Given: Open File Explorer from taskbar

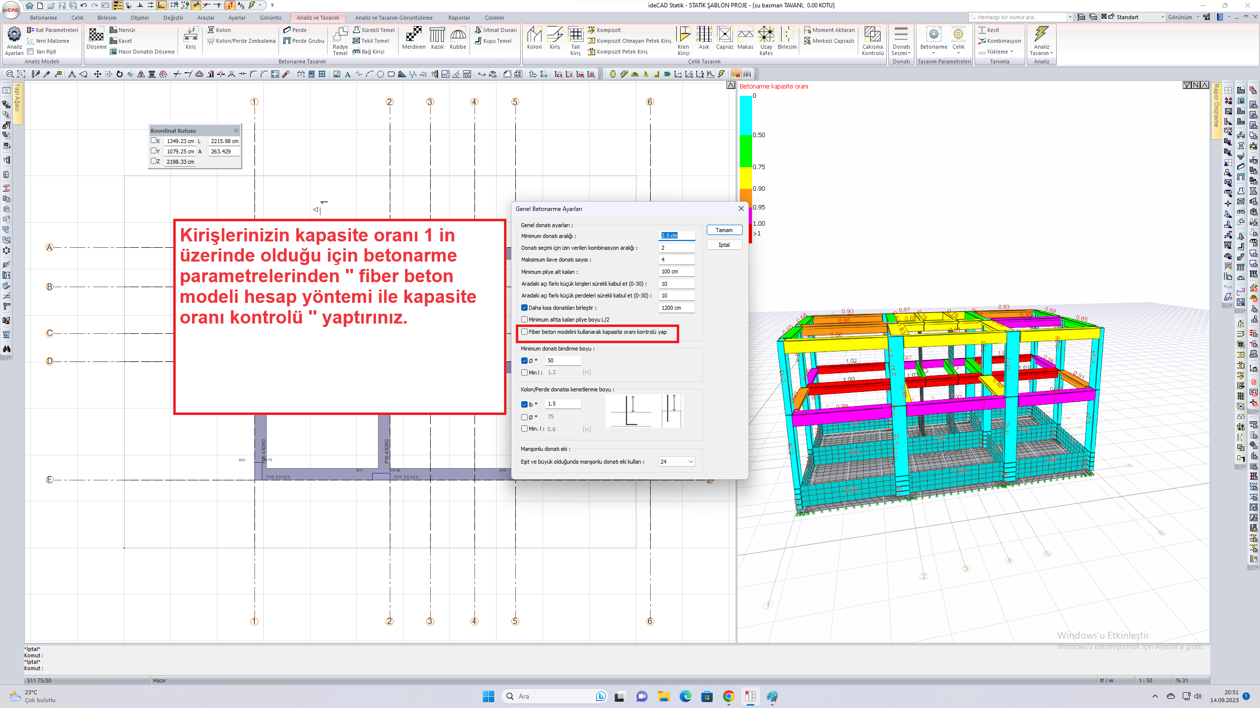Looking at the screenshot, I should [x=663, y=696].
